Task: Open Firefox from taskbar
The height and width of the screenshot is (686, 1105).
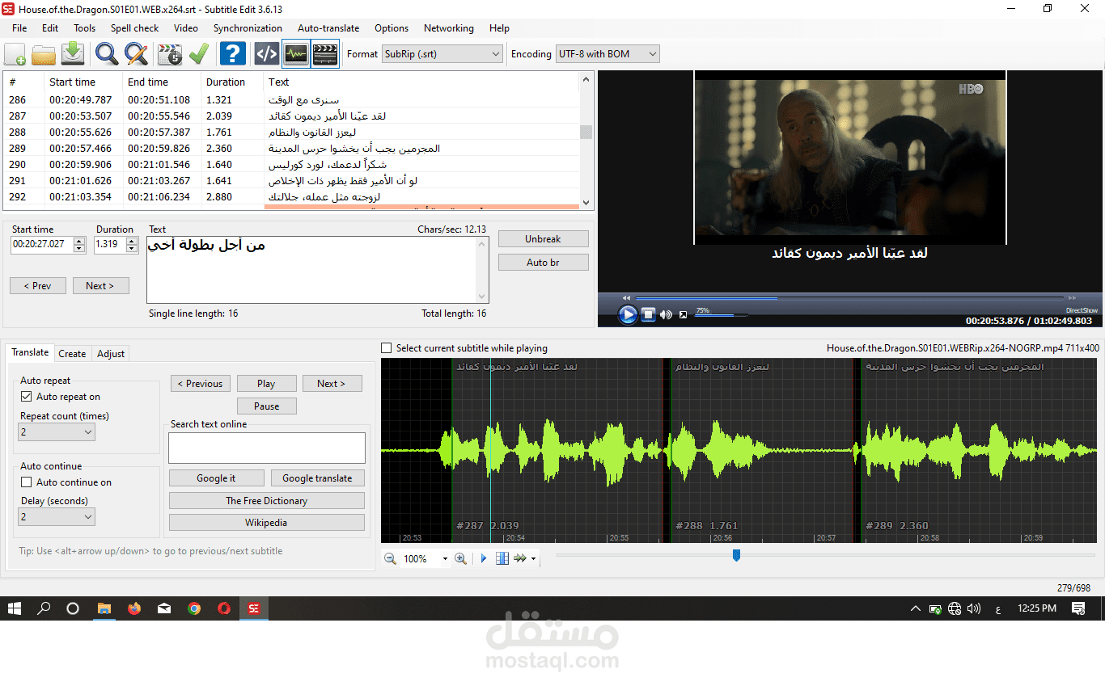Action: point(134,608)
